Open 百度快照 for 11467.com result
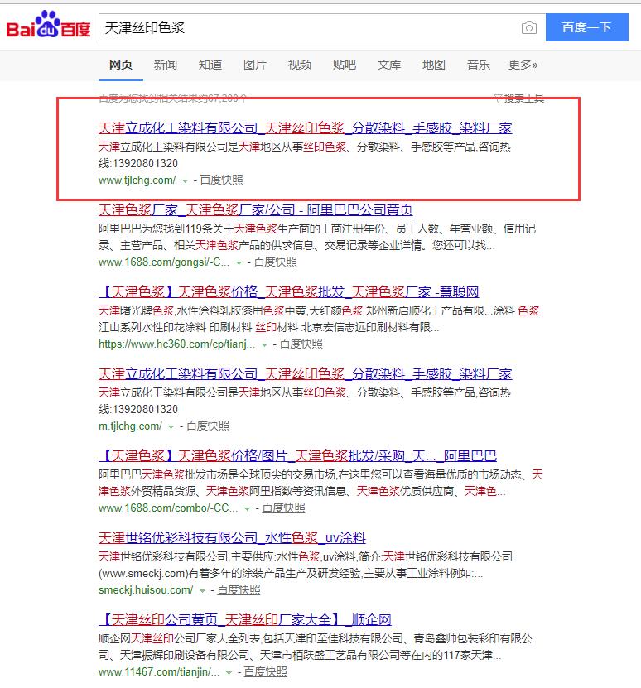 point(265,671)
